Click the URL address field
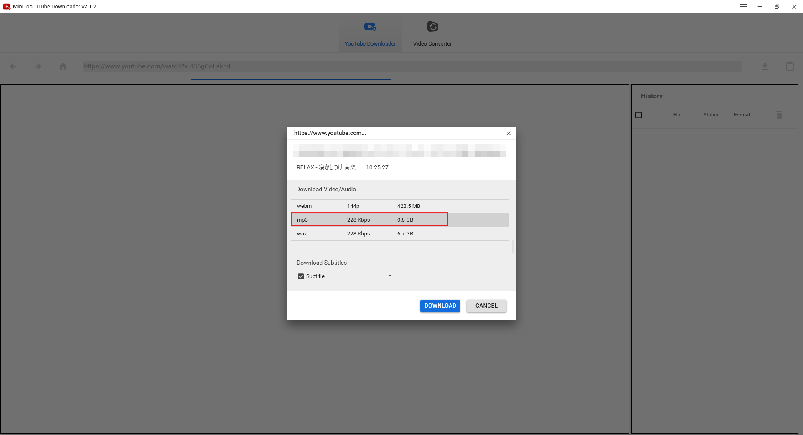The width and height of the screenshot is (803, 435). click(x=412, y=66)
